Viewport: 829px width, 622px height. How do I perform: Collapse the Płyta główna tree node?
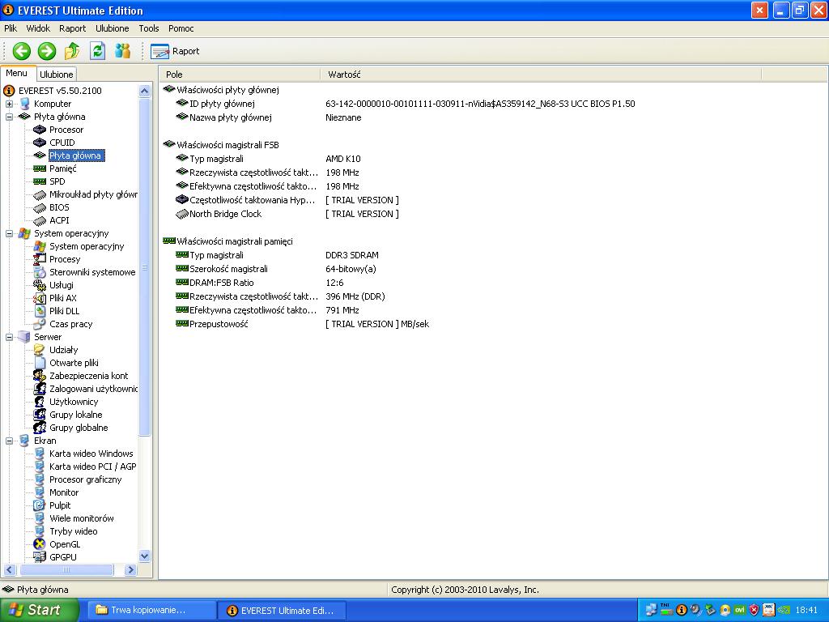pyautogui.click(x=10, y=117)
